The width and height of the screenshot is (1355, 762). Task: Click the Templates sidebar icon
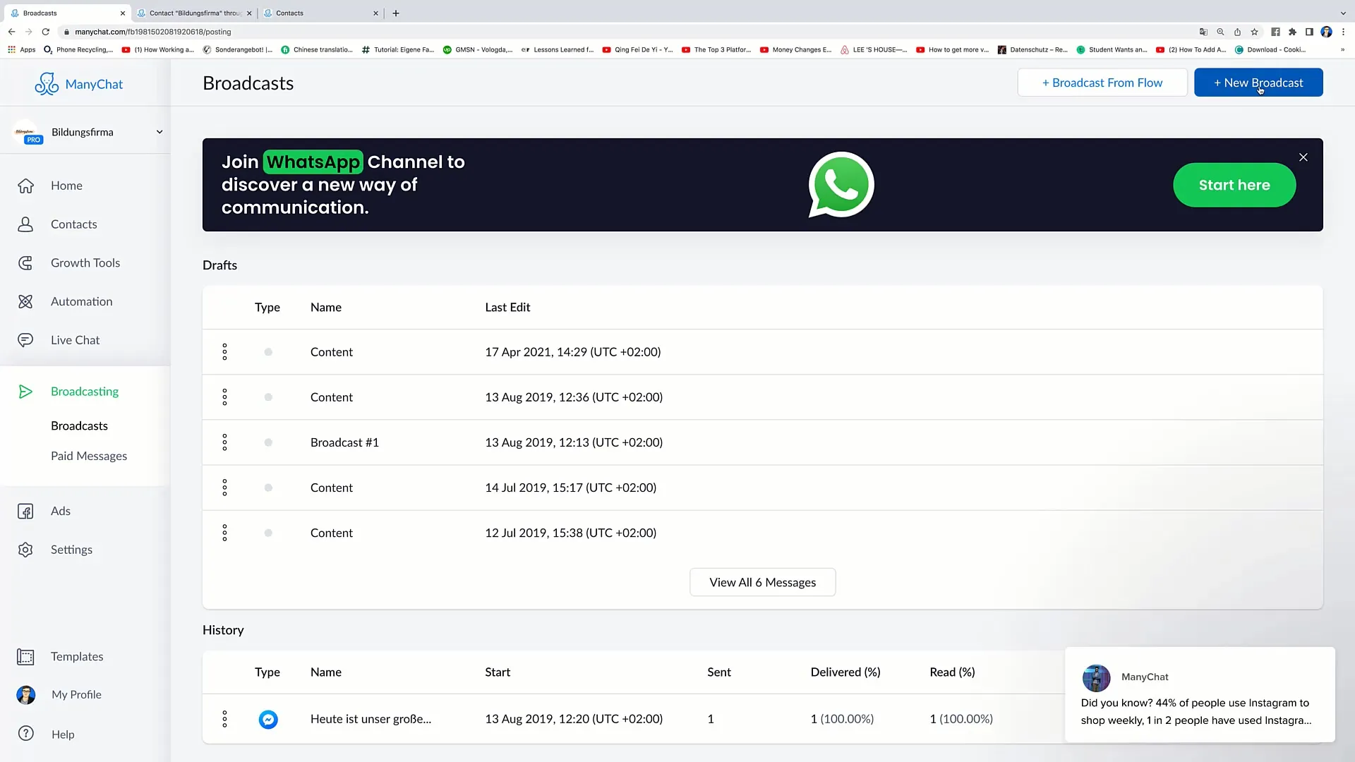pyautogui.click(x=25, y=656)
